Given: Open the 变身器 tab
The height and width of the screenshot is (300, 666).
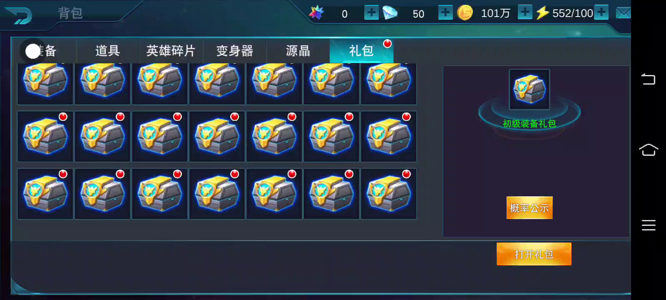Looking at the screenshot, I should pos(234,51).
